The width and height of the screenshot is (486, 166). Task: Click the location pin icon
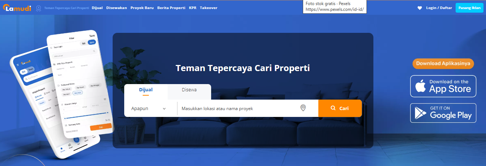click(303, 108)
